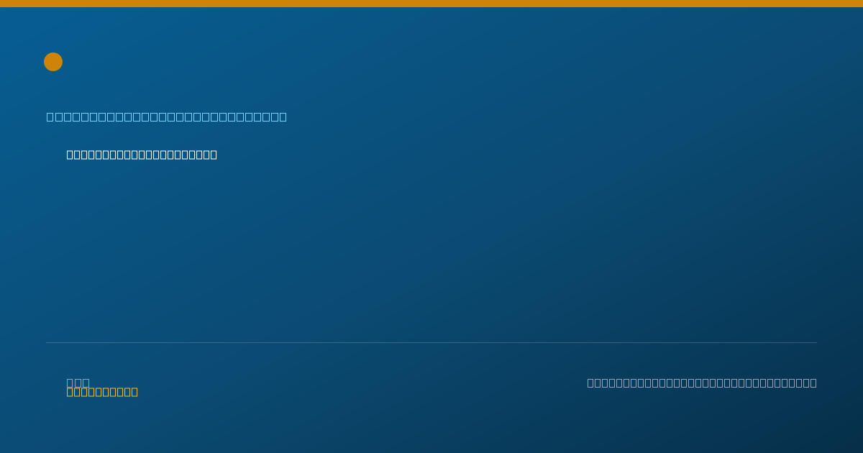Click the short gray label above the yellow text

click(x=78, y=383)
